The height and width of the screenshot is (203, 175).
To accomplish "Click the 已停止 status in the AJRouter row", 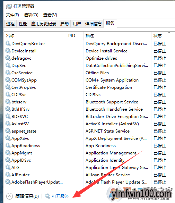I will pos(160,175).
